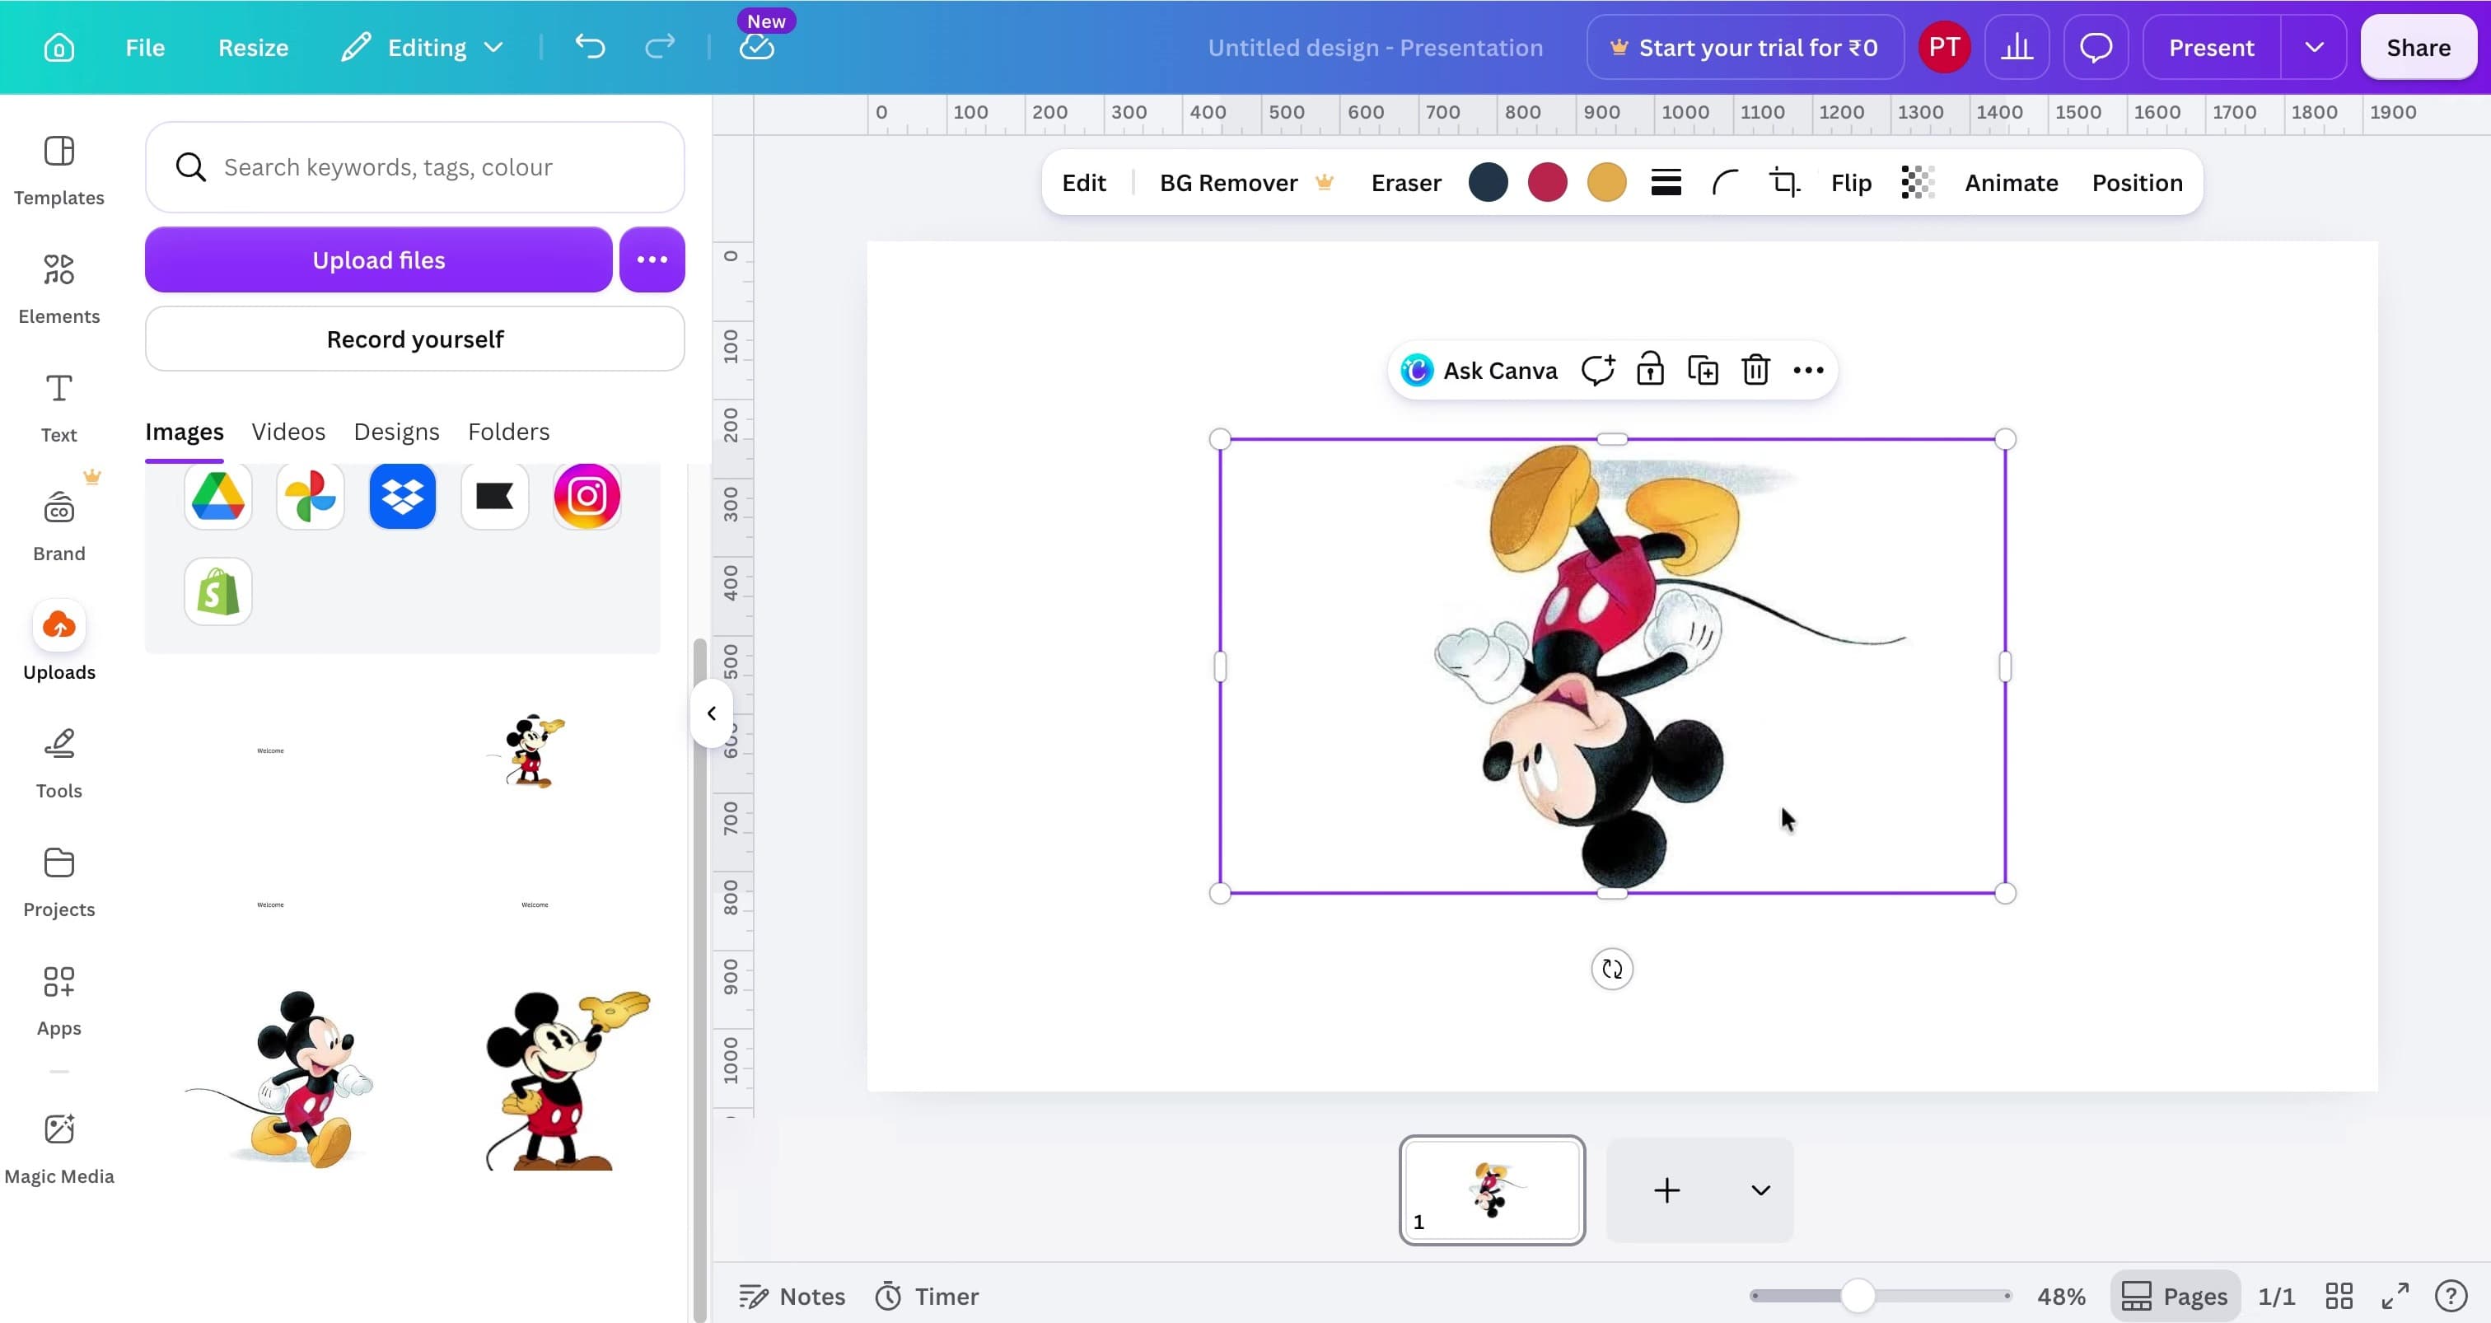2491x1323 pixels.
Task: Toggle the Pages thumbnail strip
Action: 2176,1296
